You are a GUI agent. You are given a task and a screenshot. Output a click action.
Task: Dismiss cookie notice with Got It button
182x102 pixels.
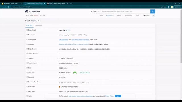coord(118,96)
